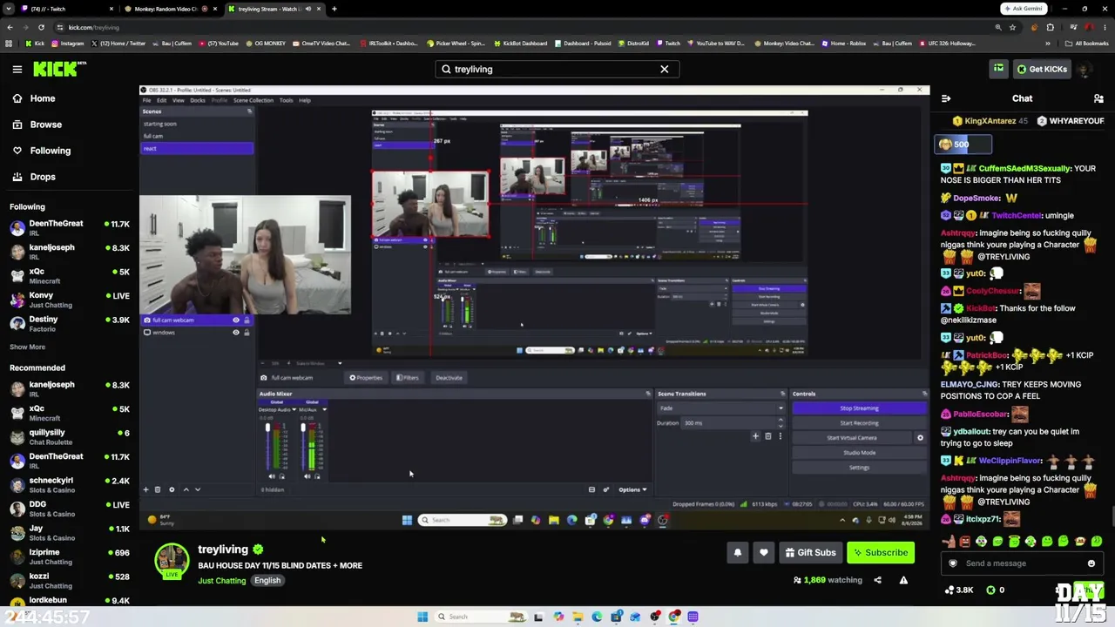Open Microsoft Edge from the taskbar
Screen dimensions: 1115x627
597,617
